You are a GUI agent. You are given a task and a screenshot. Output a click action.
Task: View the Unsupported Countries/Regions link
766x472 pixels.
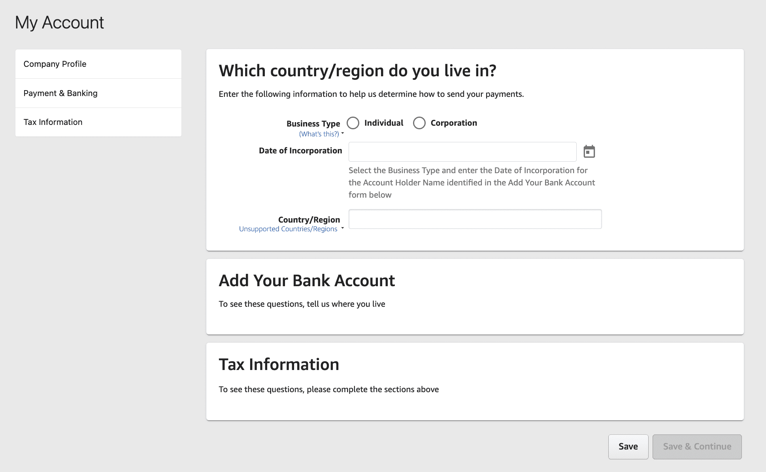[x=288, y=229]
